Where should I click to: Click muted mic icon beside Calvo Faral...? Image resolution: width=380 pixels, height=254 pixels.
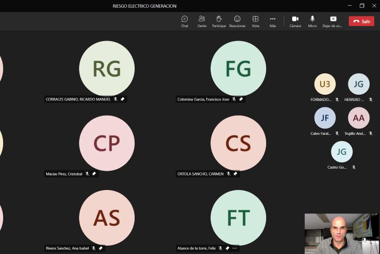[337, 133]
